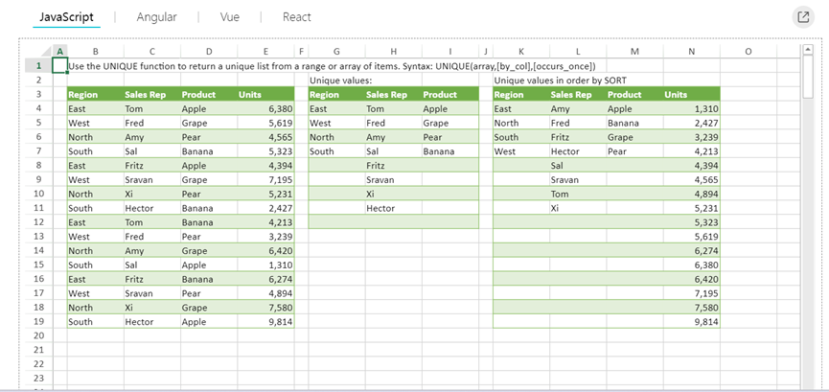Select column header N

pos(692,52)
